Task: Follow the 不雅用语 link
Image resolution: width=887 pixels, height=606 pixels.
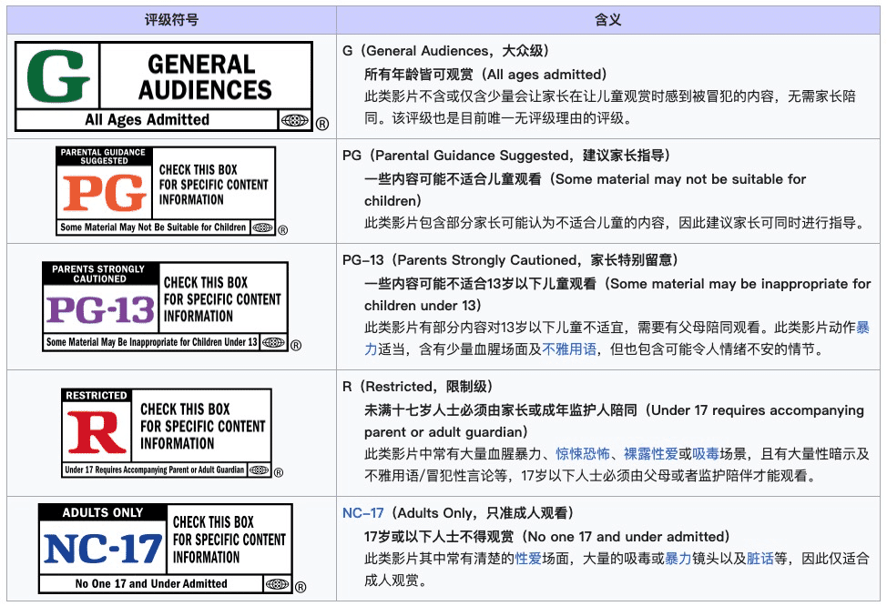Action: [x=569, y=349]
